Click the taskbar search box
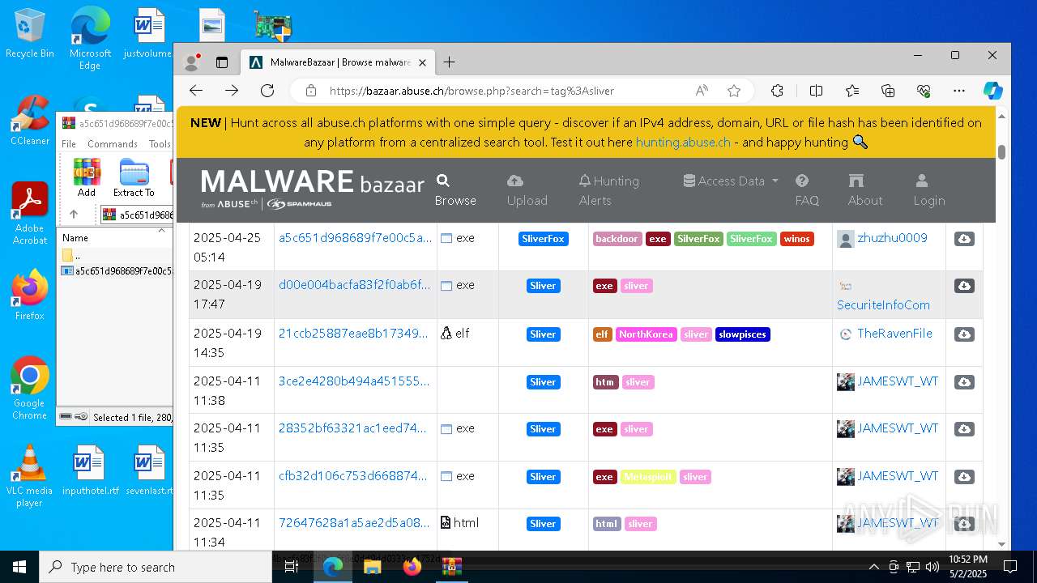This screenshot has width=1037, height=583. pyautogui.click(x=156, y=567)
